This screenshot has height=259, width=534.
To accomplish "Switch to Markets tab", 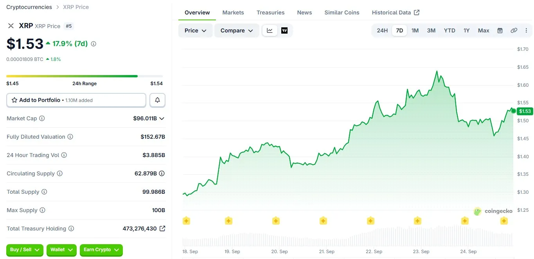I will coord(233,13).
